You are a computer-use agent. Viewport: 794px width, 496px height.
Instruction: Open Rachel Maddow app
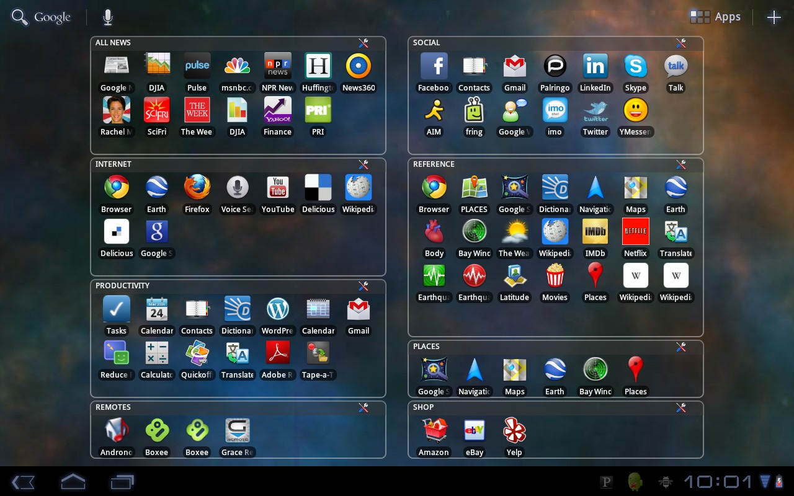click(116, 110)
